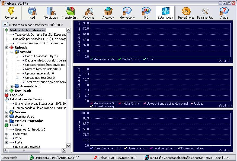Click the Acumulativo disk icon under Uploads

tap(17, 86)
